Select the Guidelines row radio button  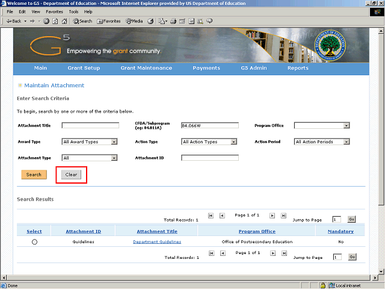point(35,242)
